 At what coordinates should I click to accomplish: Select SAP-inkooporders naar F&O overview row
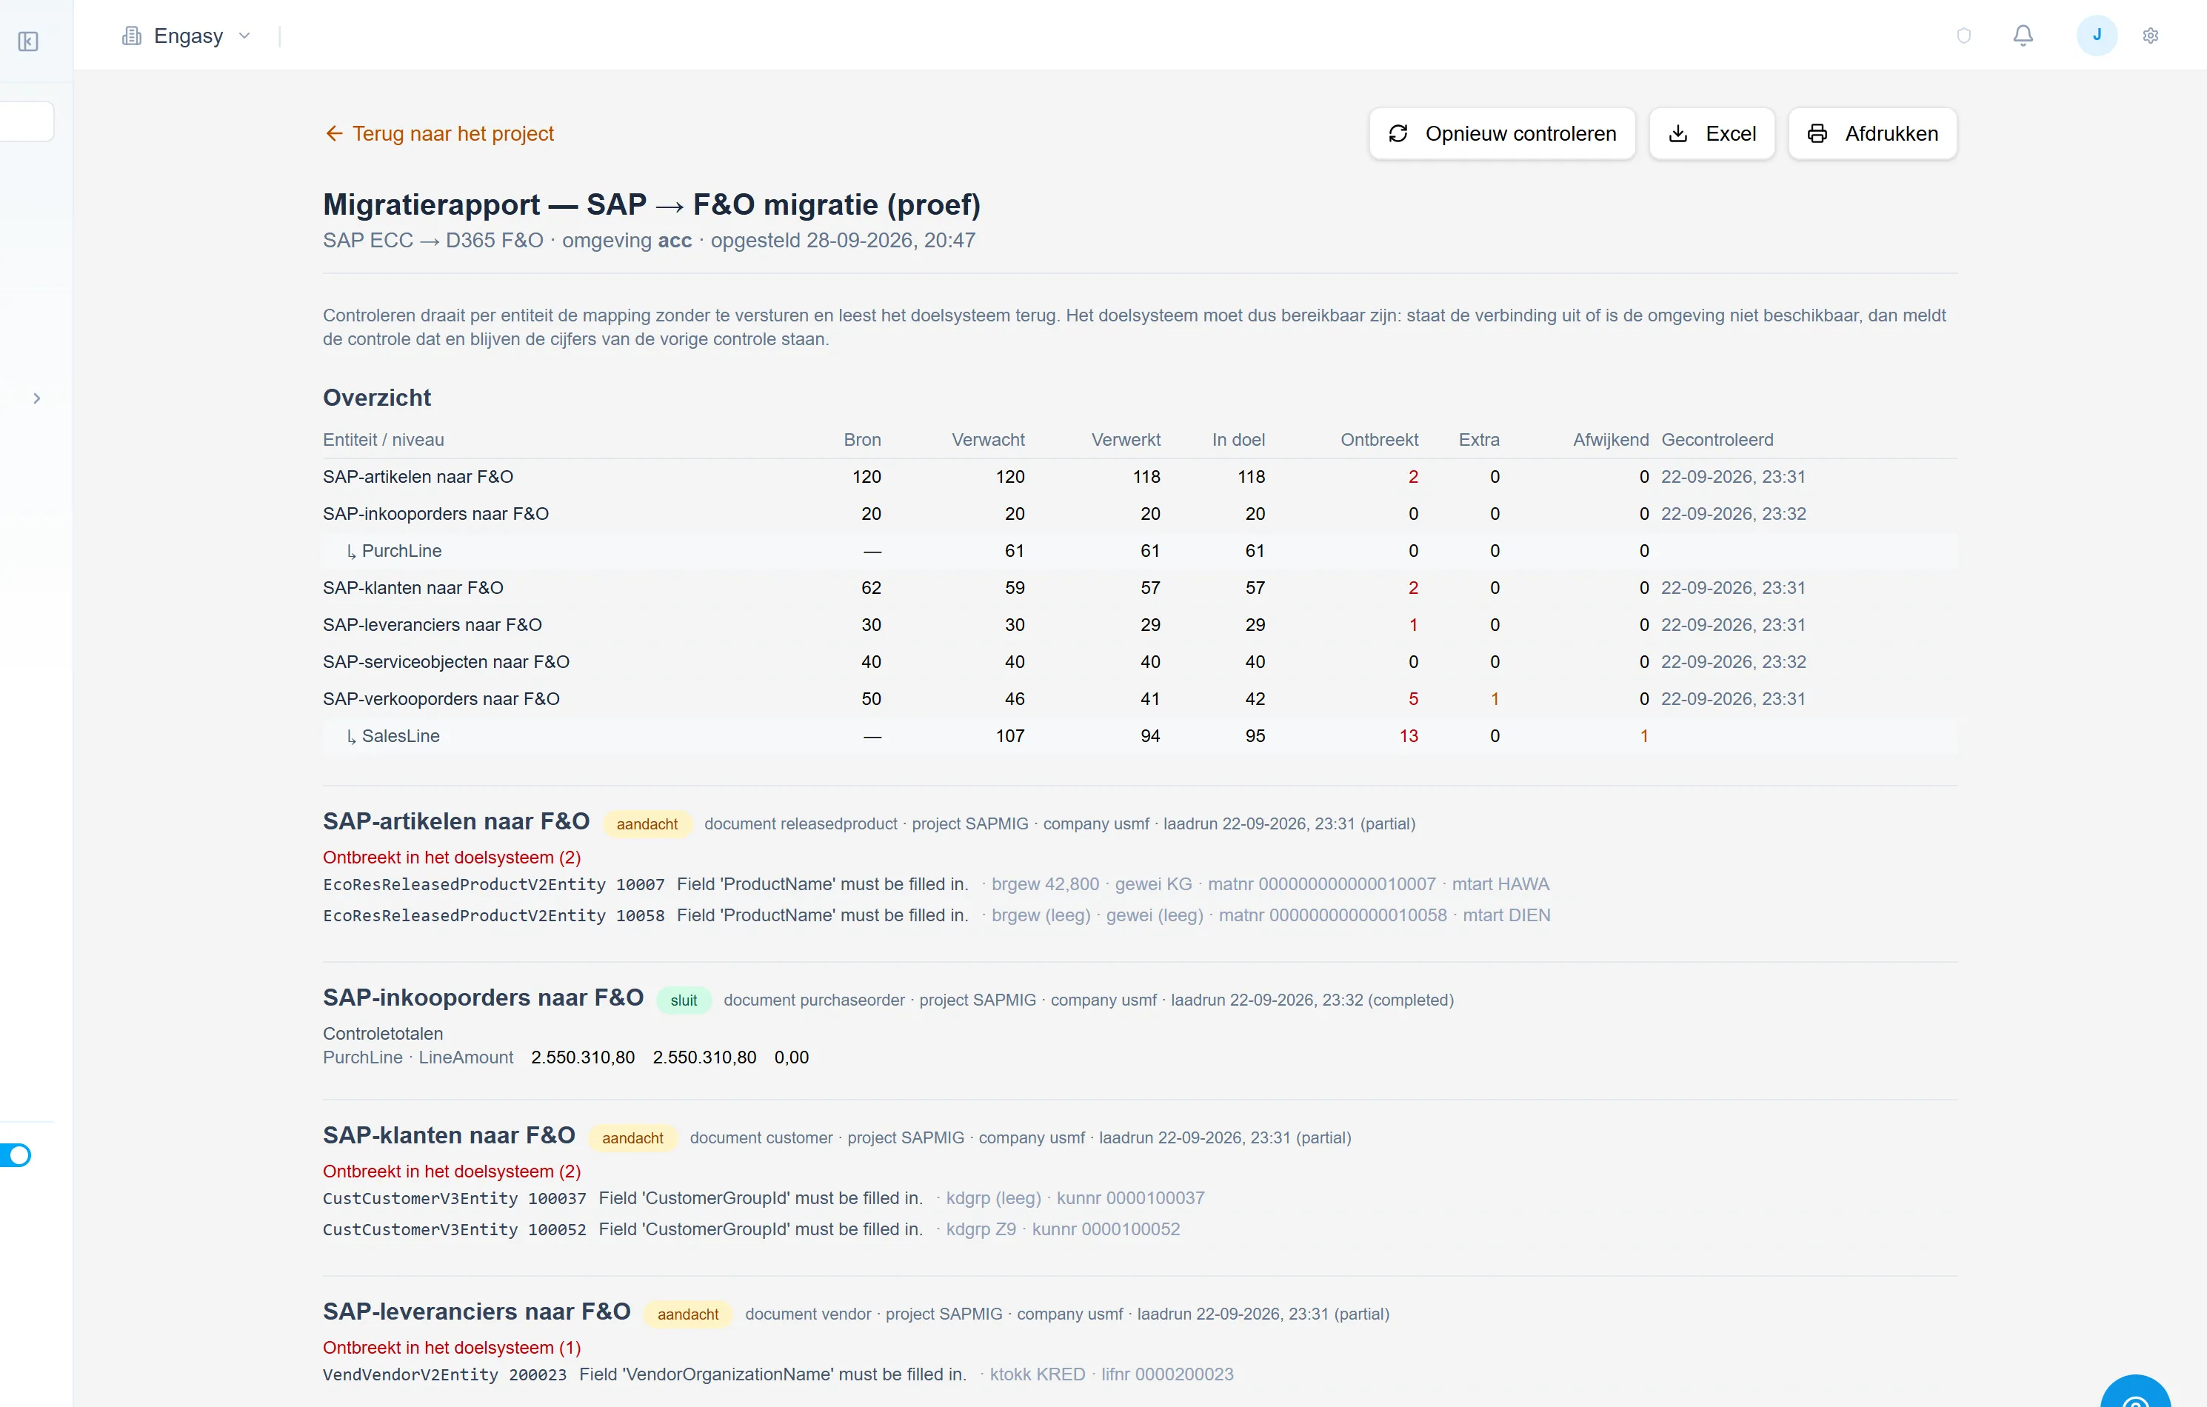click(x=1139, y=514)
